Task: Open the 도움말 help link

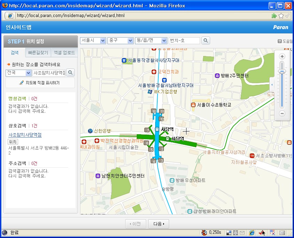Action: [x=285, y=41]
